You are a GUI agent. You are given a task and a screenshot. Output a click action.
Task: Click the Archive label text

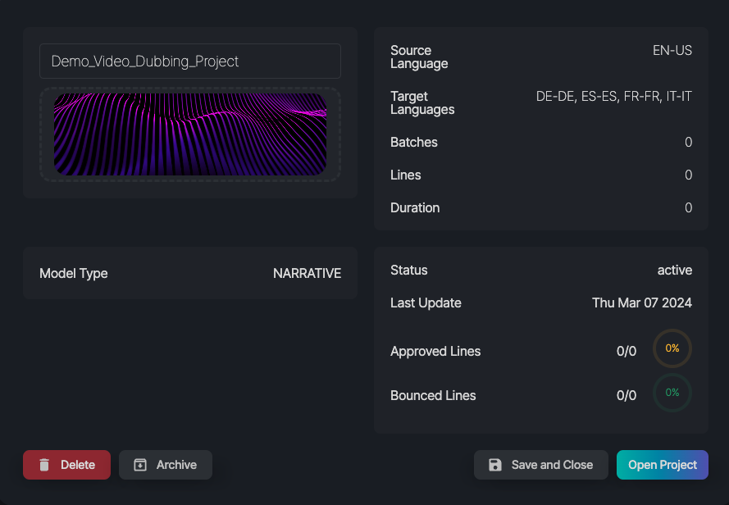click(176, 465)
